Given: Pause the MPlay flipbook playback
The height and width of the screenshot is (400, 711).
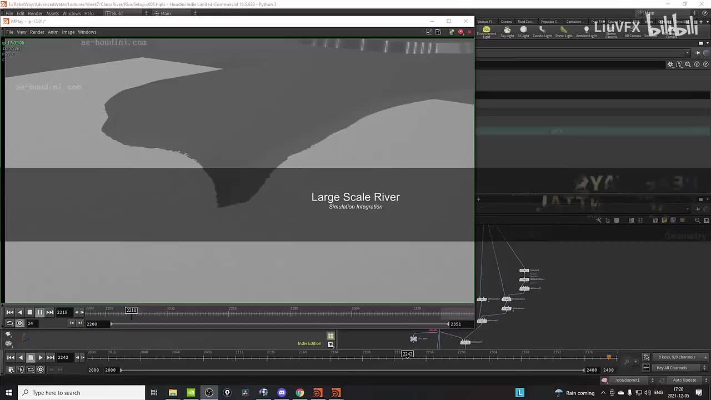Looking at the screenshot, I should (40, 312).
